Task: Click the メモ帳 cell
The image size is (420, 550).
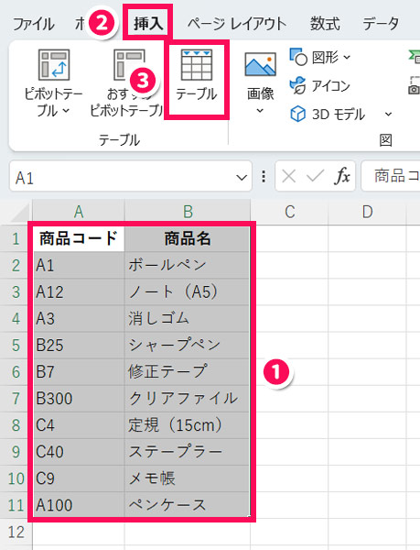Action: tap(188, 478)
